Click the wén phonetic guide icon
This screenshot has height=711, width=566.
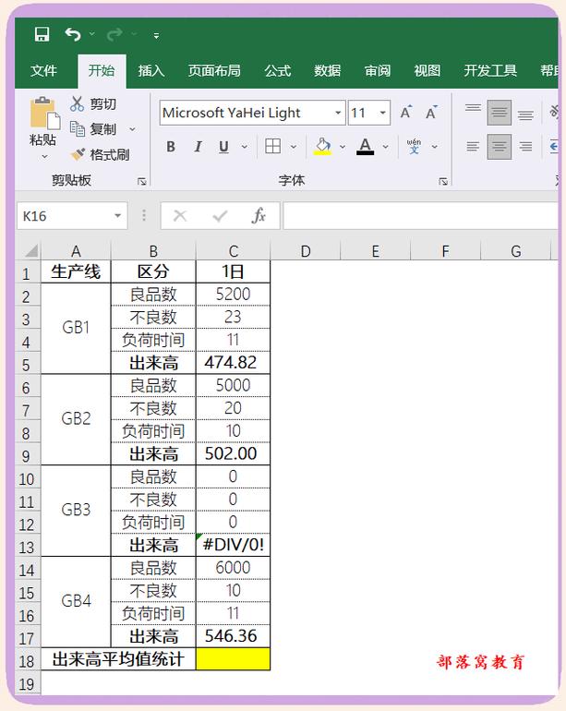coord(414,146)
